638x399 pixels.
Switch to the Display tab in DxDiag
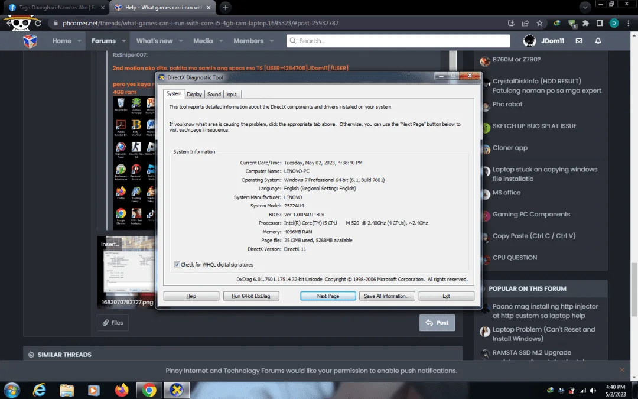click(x=194, y=95)
